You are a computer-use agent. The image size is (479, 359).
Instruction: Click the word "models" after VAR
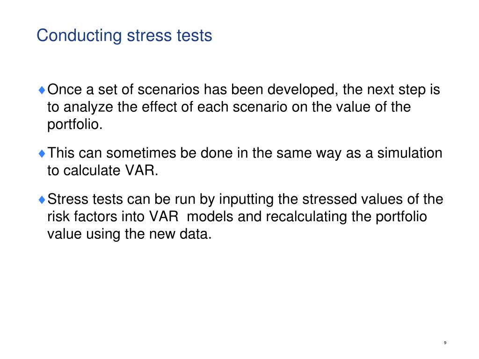210,217
